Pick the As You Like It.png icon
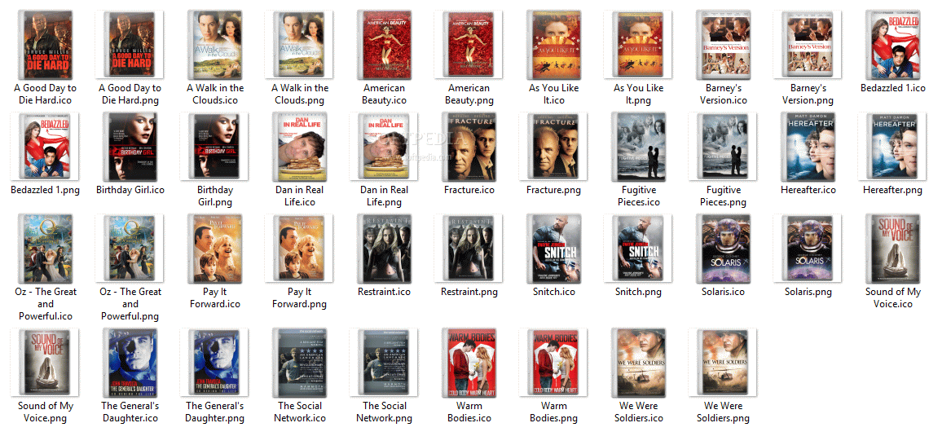The image size is (929, 445). tap(639, 45)
